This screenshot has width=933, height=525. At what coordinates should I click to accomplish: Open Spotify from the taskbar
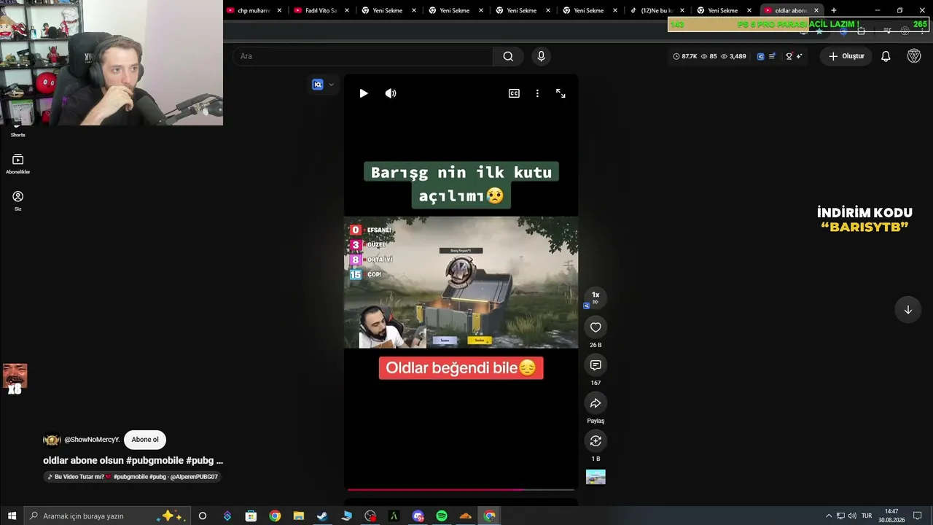[442, 516]
